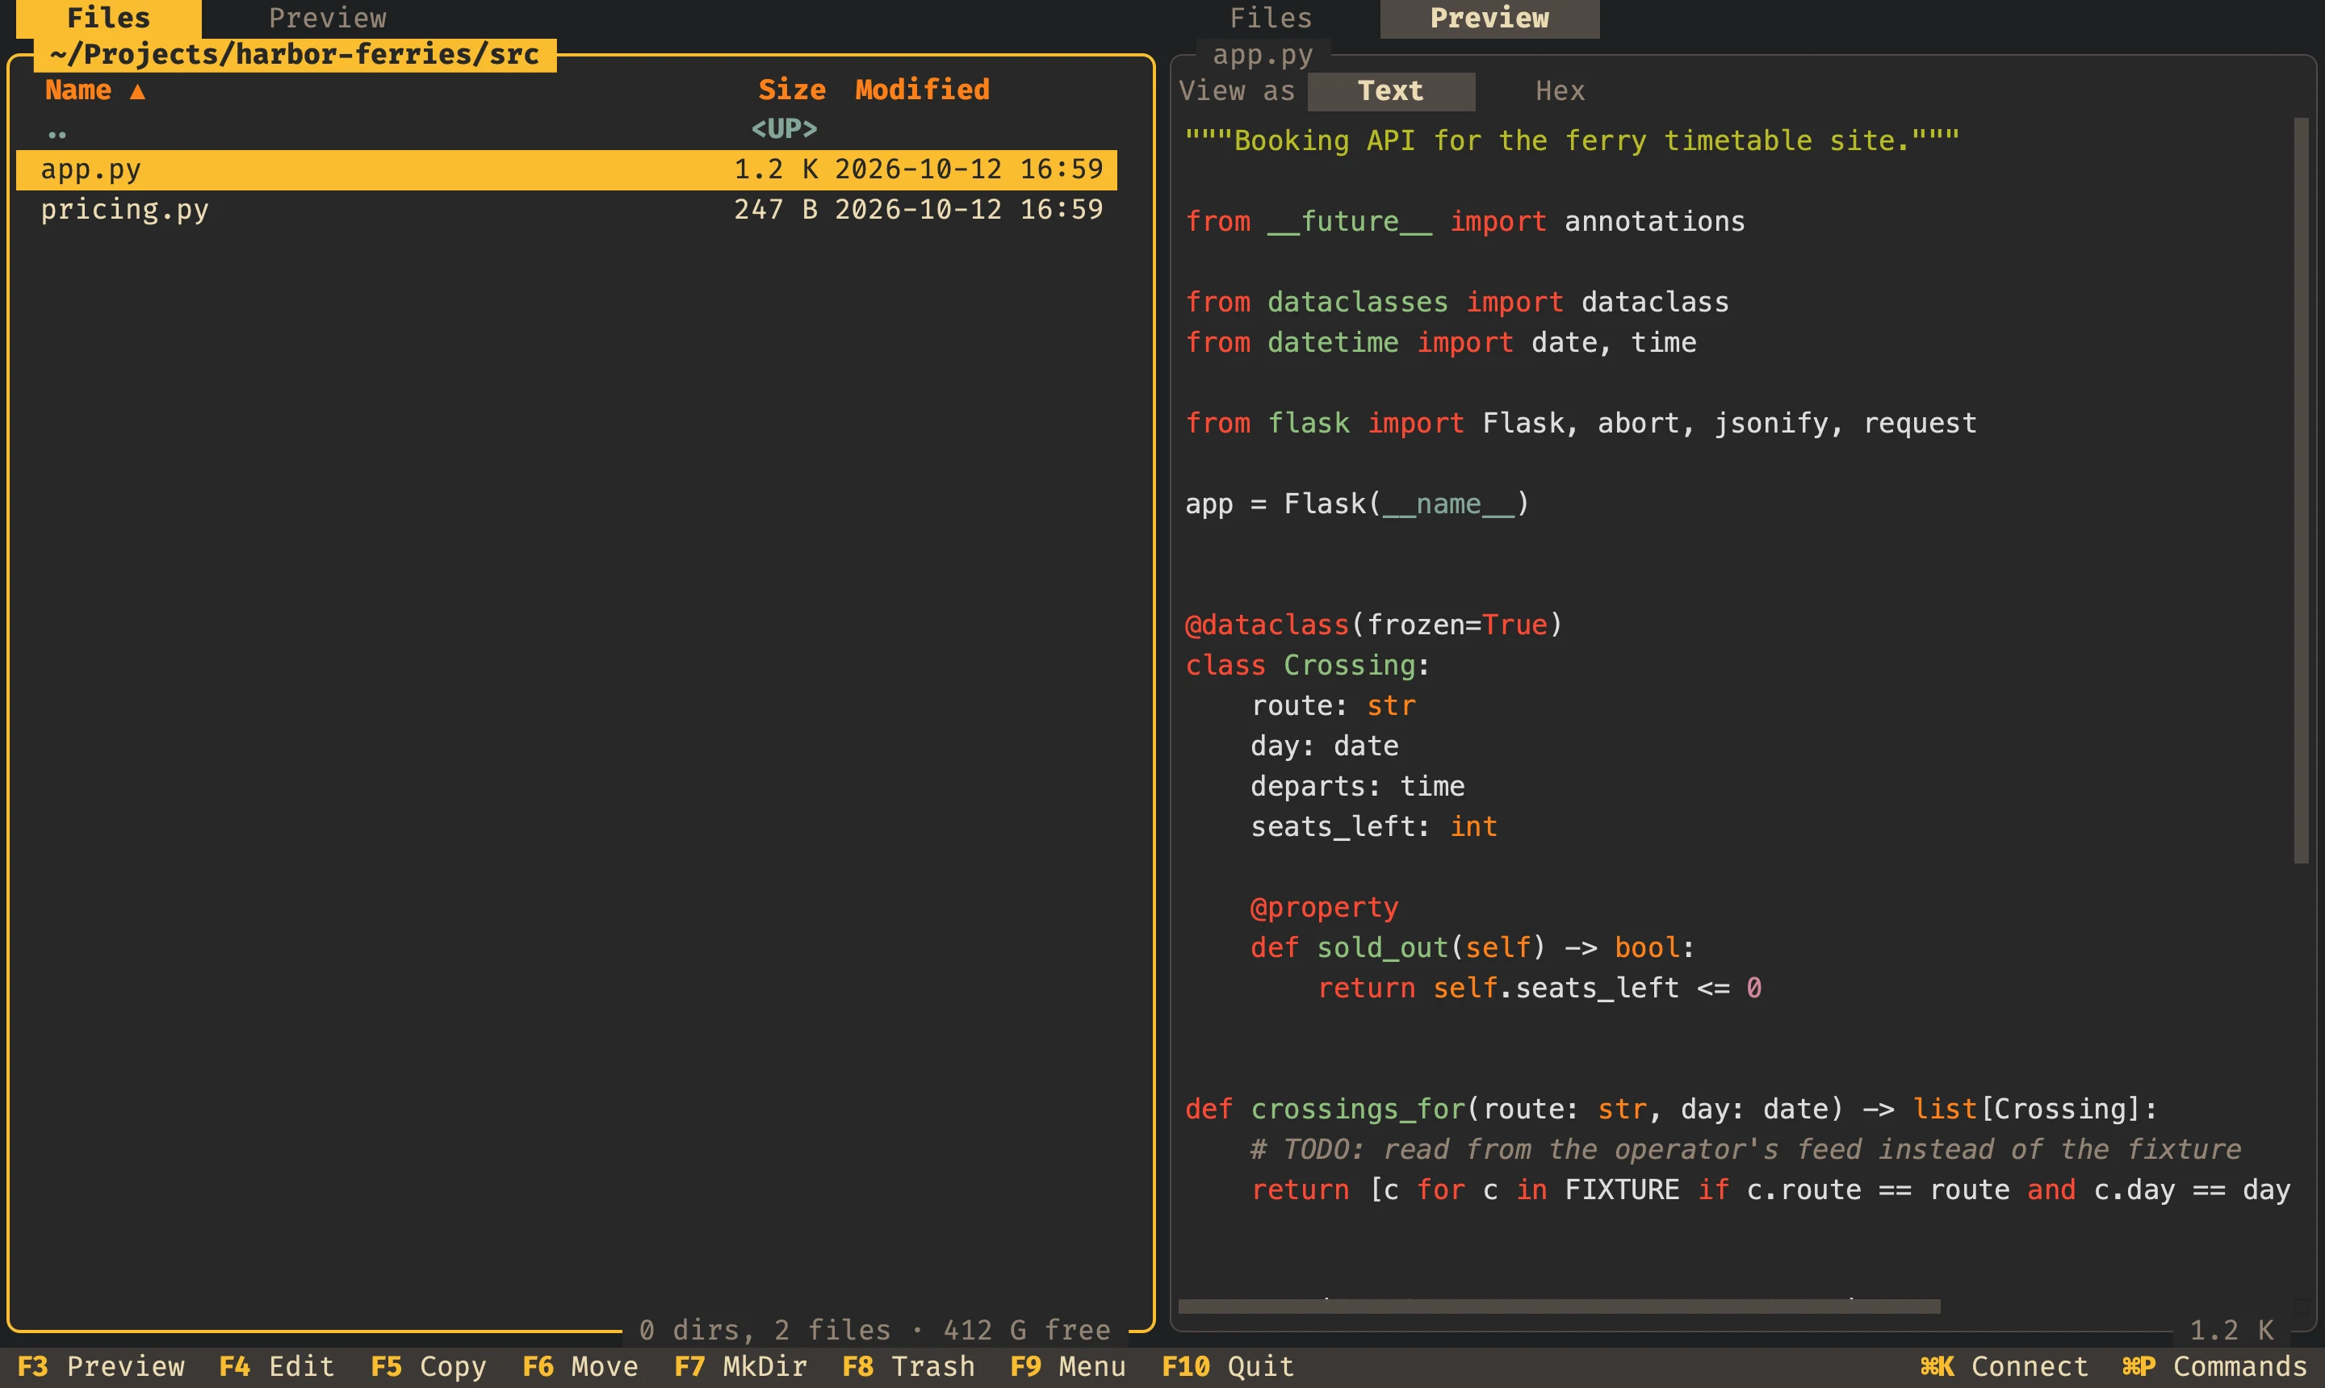Viewport: 2325px width, 1388px height.
Task: Click the Booking API docstring line
Action: [x=1572, y=141]
